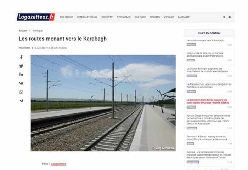Open the Voyage section

point(169,17)
